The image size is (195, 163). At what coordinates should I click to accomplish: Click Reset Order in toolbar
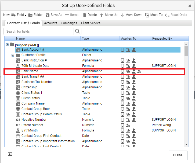[x=176, y=15]
